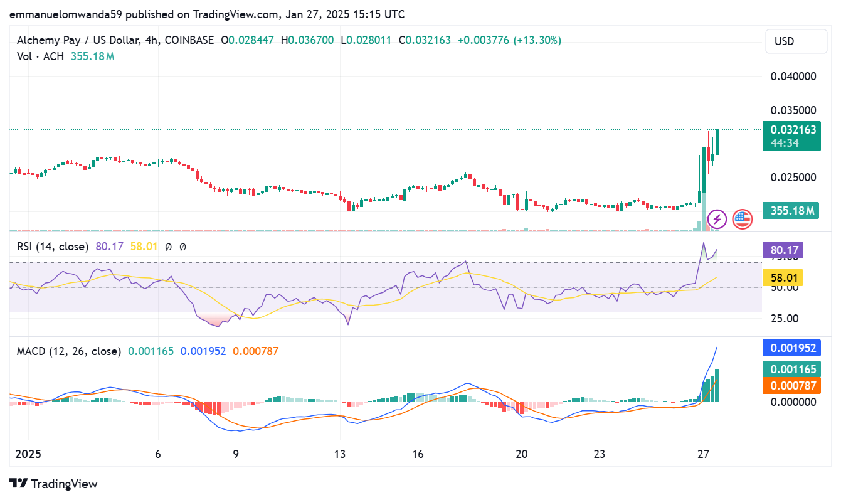Click the 2025 label on the time axis
841x500 pixels.
click(29, 454)
